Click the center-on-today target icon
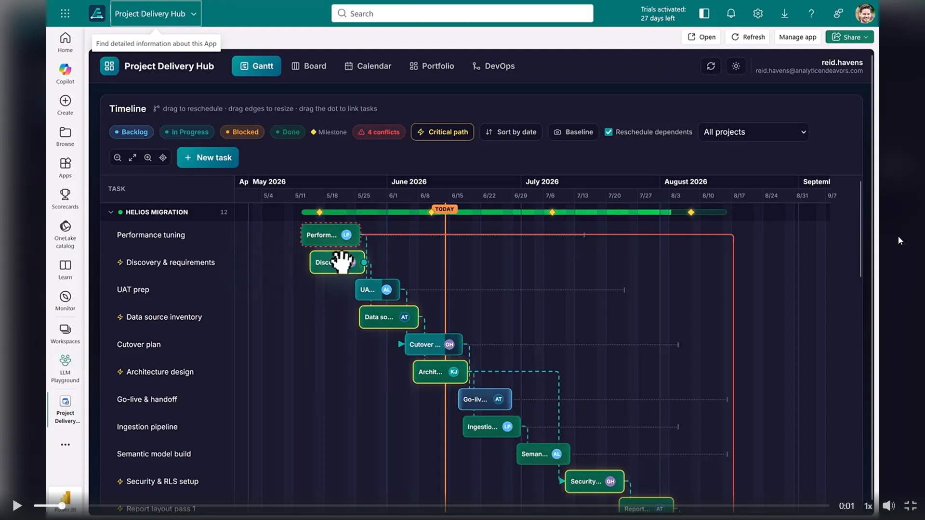The height and width of the screenshot is (520, 925). click(163, 157)
